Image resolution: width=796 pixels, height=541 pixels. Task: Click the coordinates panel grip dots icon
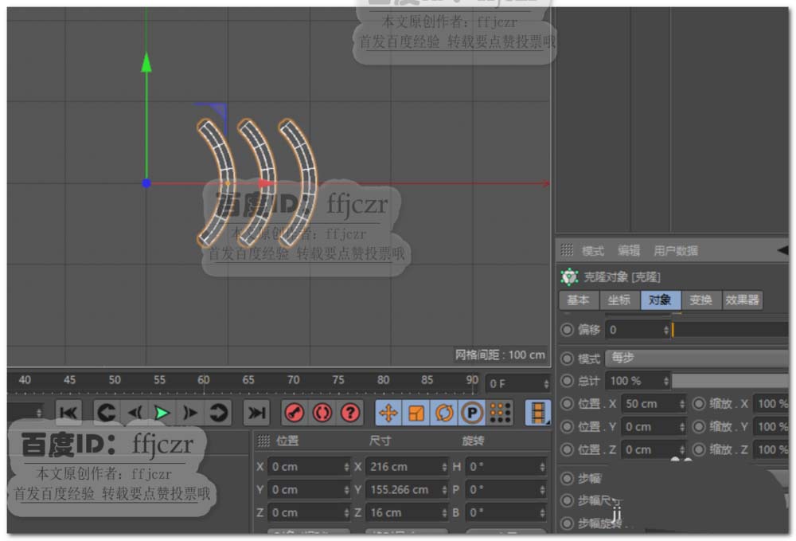click(263, 441)
